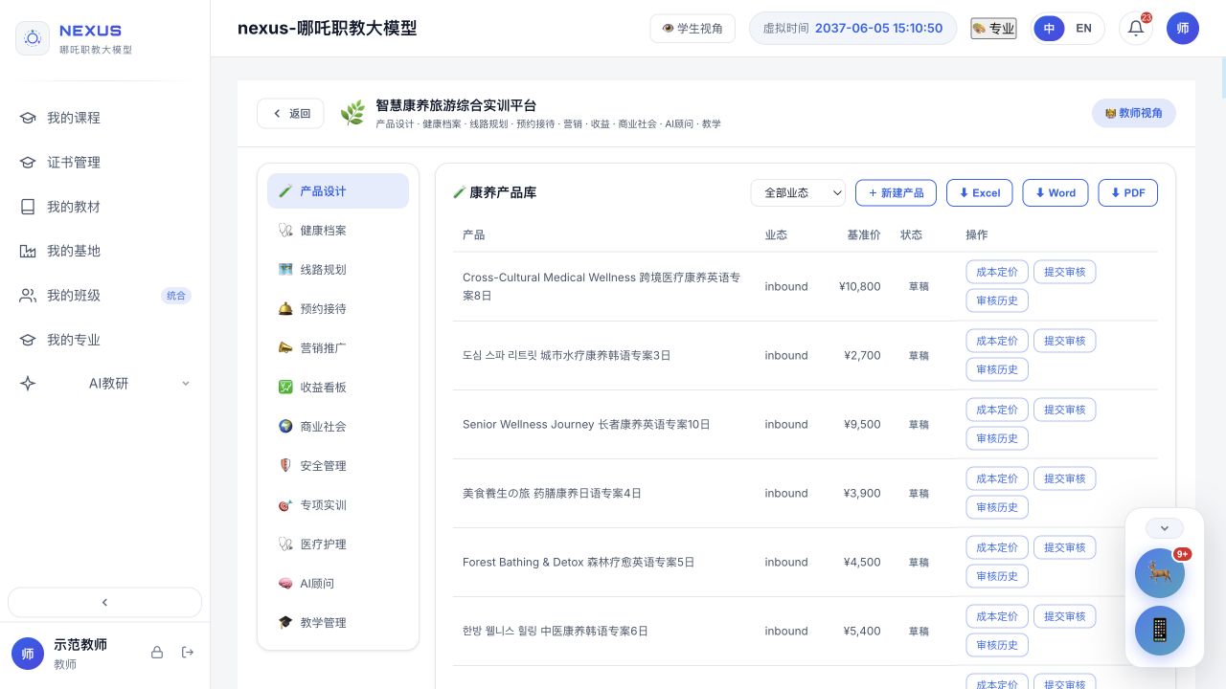Viewport: 1226px width, 689px height.
Task: Click the leaf icon of 智慧康养旅游综合实训平台
Action: 352,113
